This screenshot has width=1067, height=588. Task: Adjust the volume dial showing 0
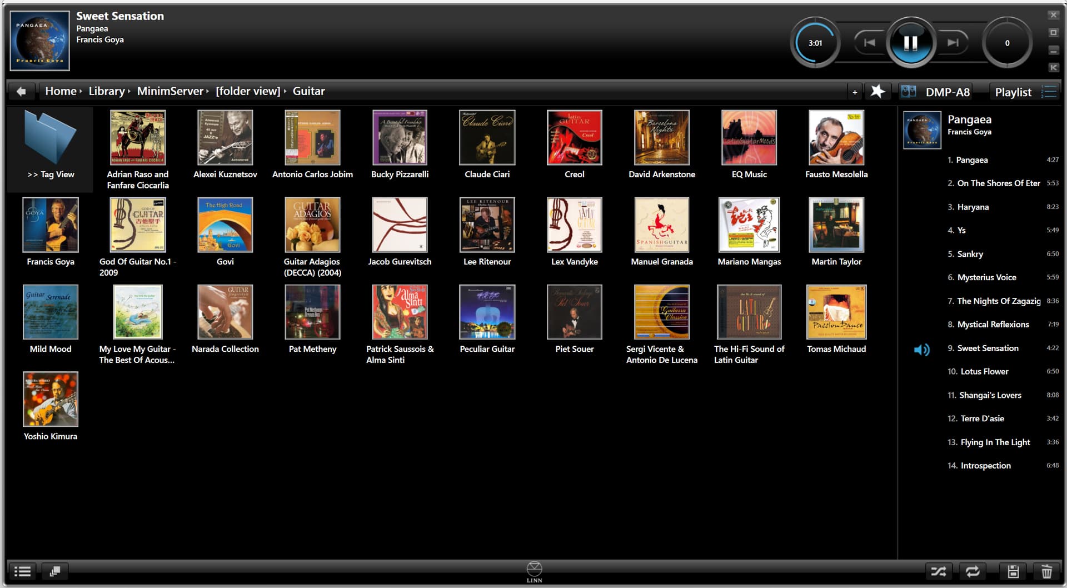pos(1007,43)
